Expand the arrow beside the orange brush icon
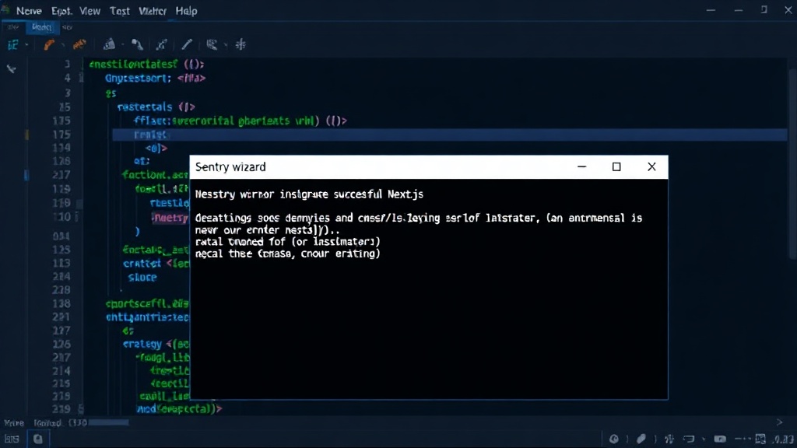Viewport: 797px width, 448px height. coord(63,44)
